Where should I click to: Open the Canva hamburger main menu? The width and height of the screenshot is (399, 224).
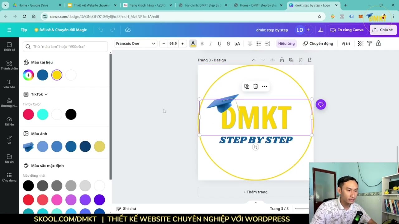point(9,30)
